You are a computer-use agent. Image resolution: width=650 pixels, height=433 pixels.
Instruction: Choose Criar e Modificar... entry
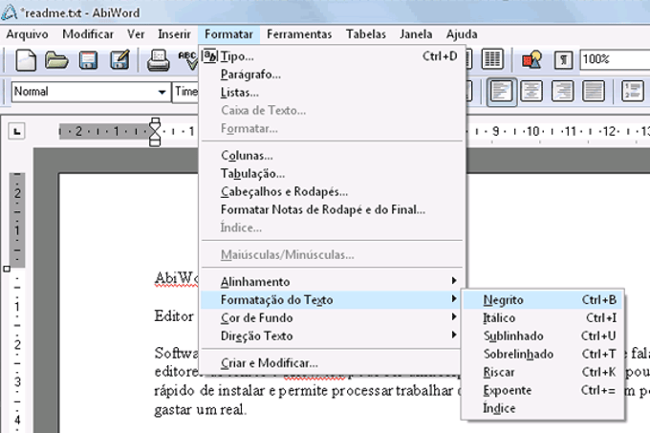pos(332,363)
